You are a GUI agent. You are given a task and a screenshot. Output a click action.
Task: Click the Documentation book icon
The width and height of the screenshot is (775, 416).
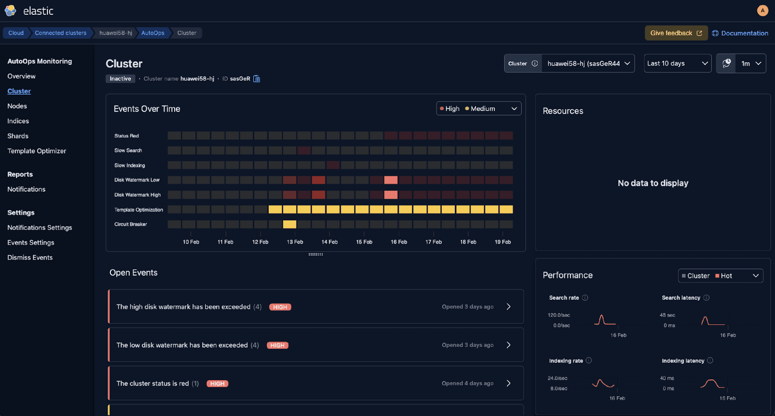point(715,33)
